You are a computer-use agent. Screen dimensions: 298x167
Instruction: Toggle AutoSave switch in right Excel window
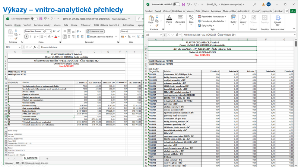pos(176,4)
